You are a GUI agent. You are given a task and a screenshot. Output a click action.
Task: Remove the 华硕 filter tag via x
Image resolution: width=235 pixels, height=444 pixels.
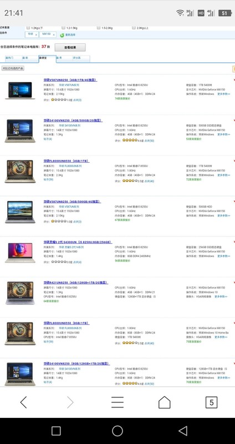[x=36, y=35]
